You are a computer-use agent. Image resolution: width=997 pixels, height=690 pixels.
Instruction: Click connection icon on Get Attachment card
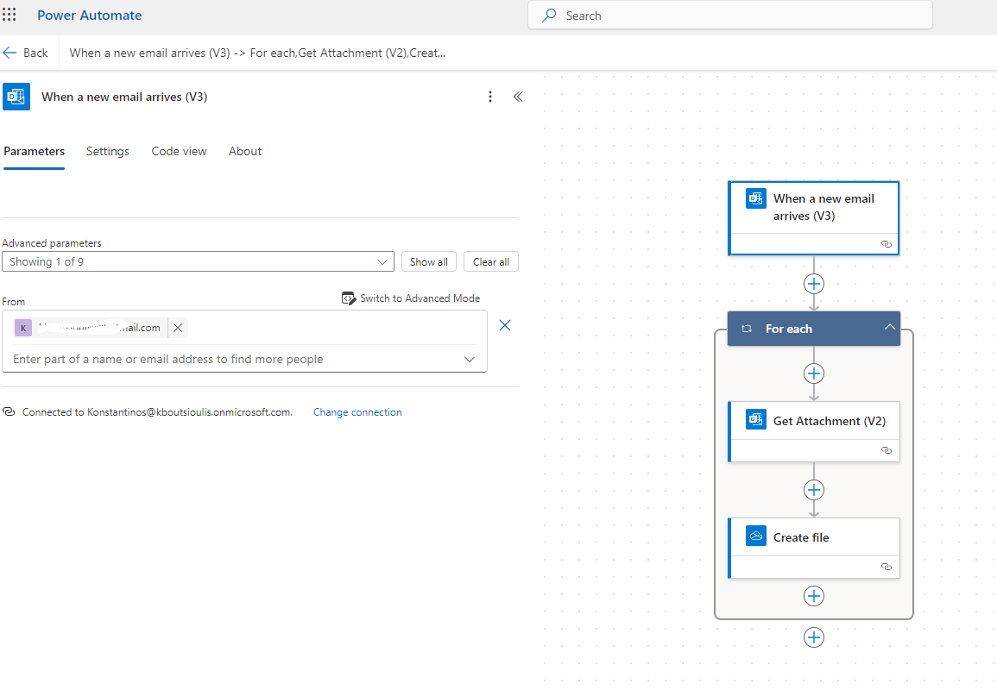(x=887, y=450)
